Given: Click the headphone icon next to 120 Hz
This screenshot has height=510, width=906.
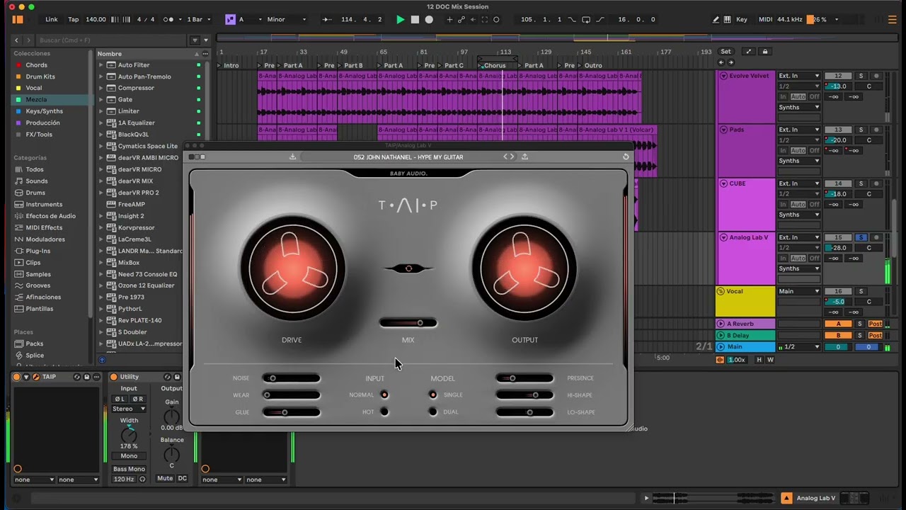Looking at the screenshot, I should pyautogui.click(x=142, y=480).
